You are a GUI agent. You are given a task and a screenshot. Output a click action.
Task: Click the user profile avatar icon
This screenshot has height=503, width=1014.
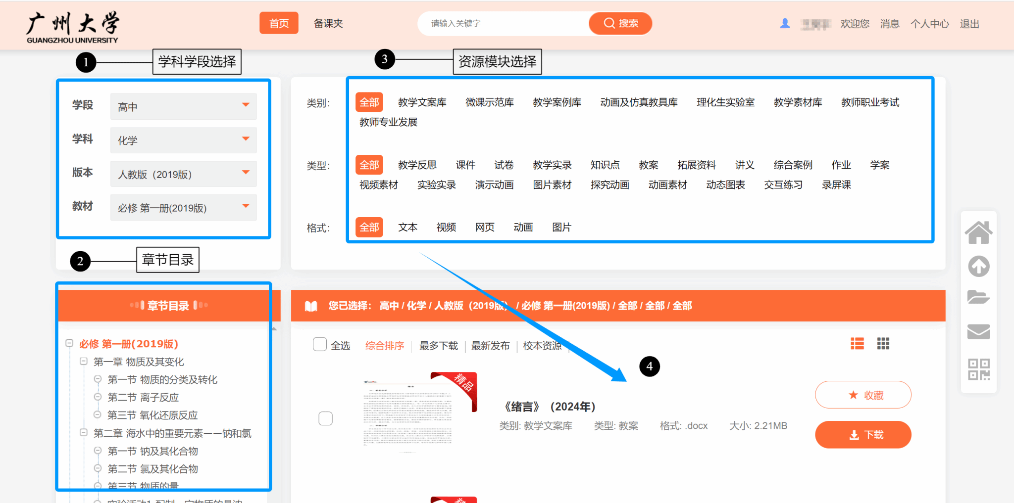click(785, 23)
